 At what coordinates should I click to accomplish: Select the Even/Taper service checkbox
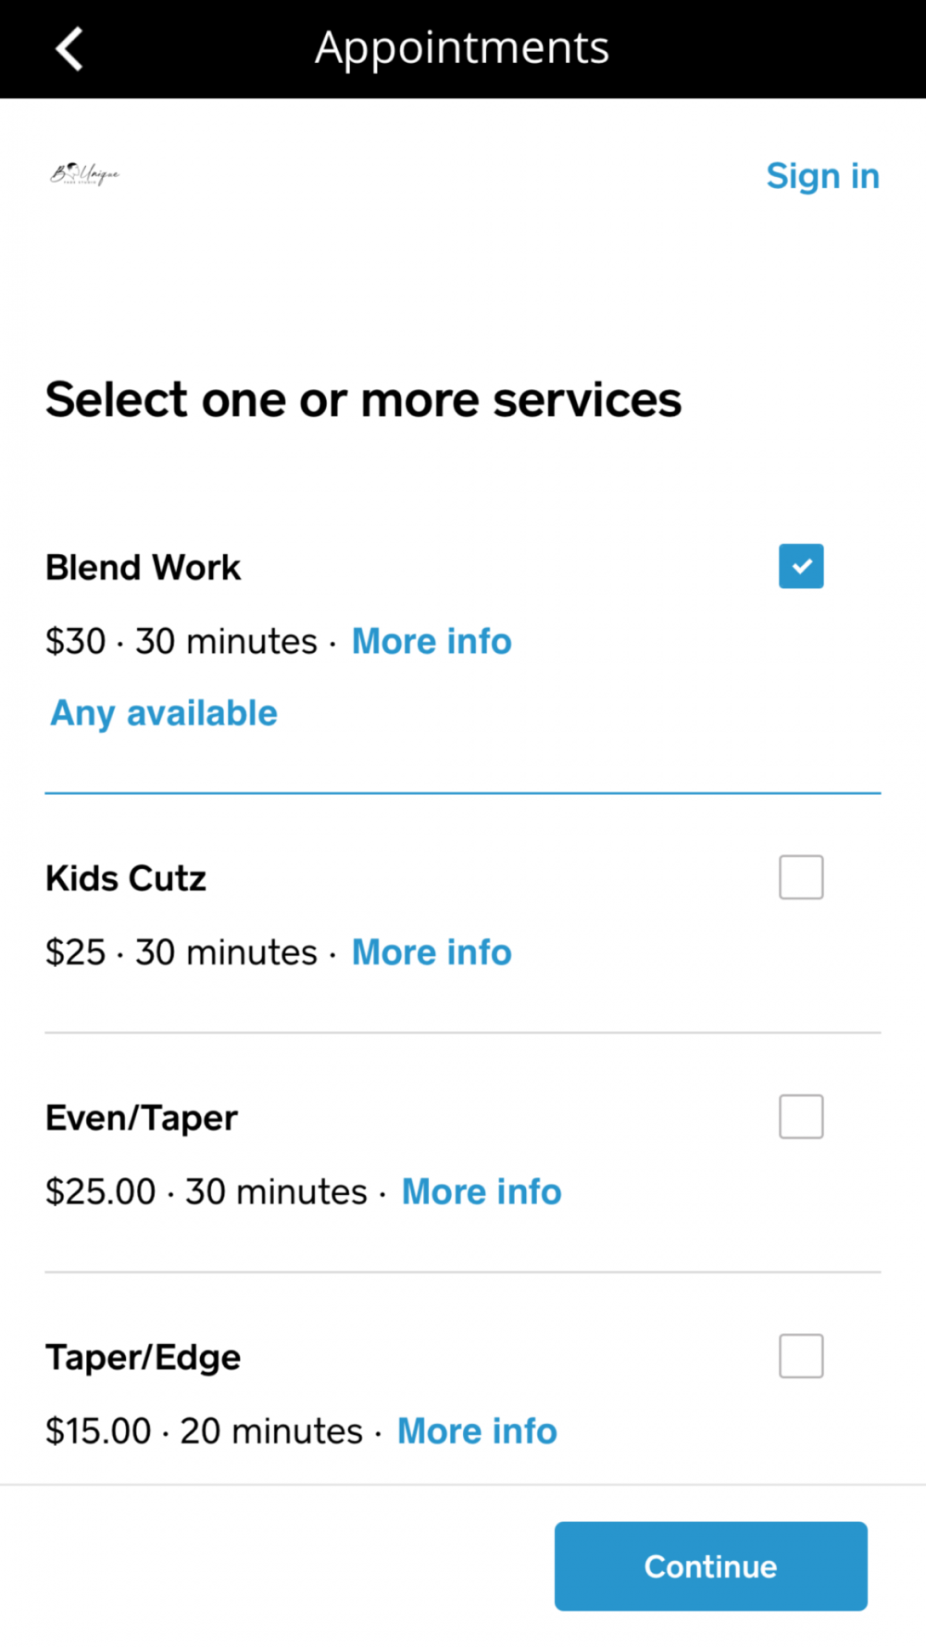coord(801,1116)
